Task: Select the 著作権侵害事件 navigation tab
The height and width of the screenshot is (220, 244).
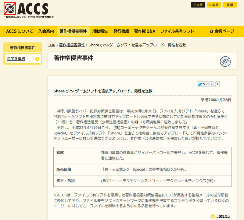Action: click(x=73, y=31)
